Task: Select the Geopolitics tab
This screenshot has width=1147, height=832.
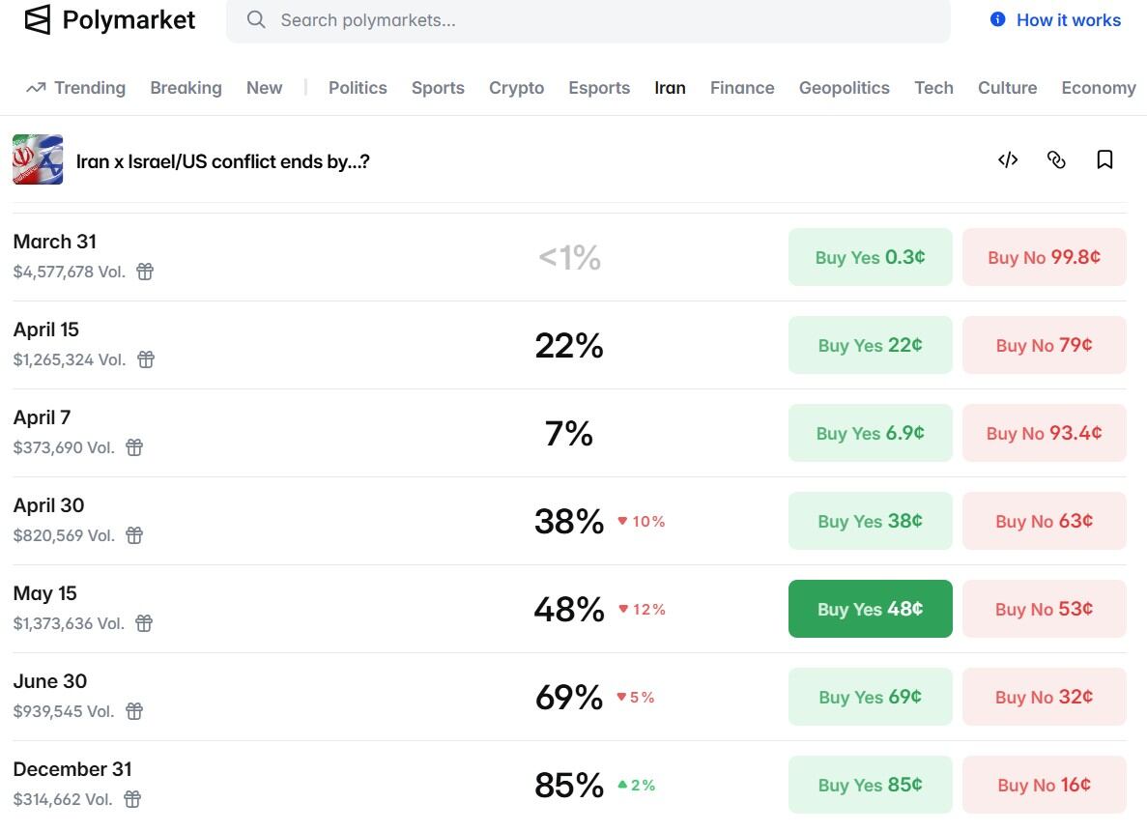Action: [844, 88]
